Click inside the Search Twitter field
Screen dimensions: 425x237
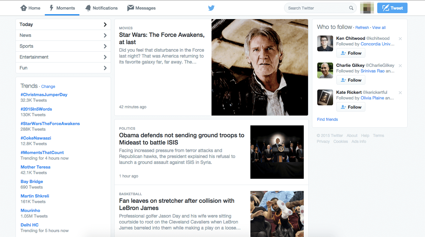pos(320,8)
